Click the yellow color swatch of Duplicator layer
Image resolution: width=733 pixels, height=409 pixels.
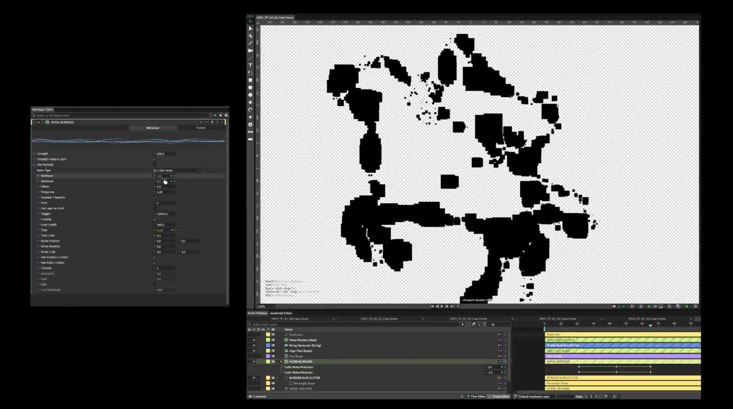(268, 334)
